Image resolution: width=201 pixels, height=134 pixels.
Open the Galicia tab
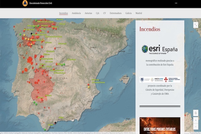click(128, 13)
